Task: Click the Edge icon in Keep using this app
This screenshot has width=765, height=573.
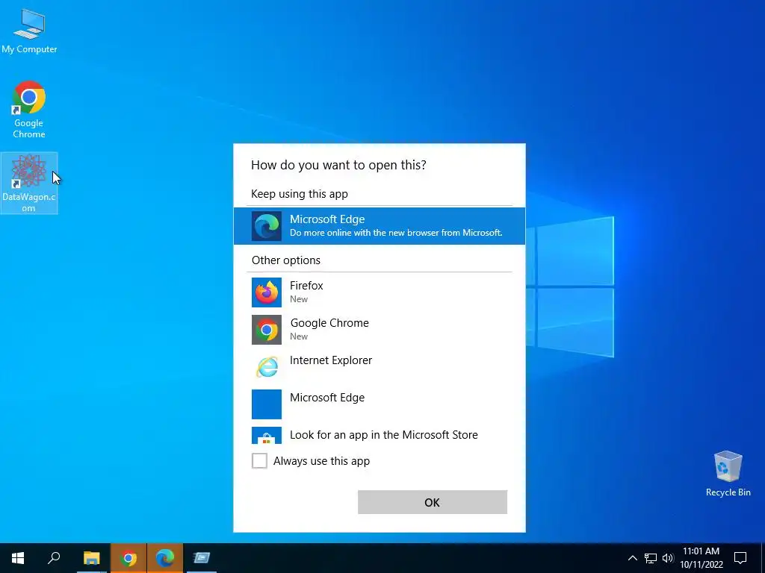Action: click(x=267, y=226)
